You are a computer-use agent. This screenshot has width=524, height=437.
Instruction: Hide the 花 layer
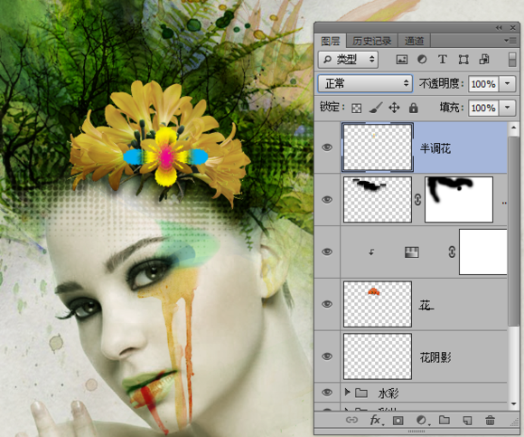pyautogui.click(x=327, y=304)
